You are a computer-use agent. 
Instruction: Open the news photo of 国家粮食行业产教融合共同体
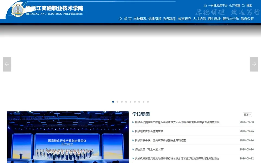[x=68, y=137]
